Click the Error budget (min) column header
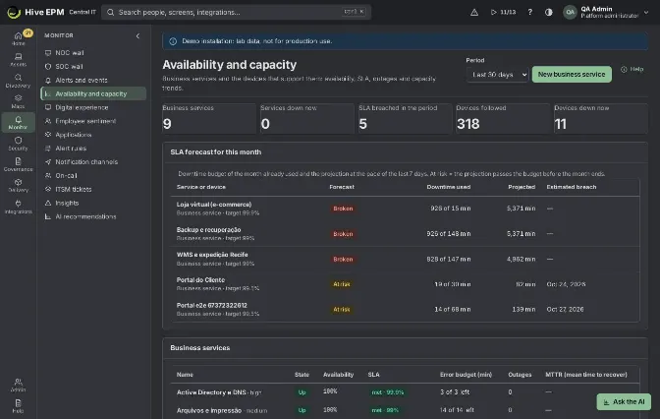Screen dimensions: 660x419 point(466,375)
